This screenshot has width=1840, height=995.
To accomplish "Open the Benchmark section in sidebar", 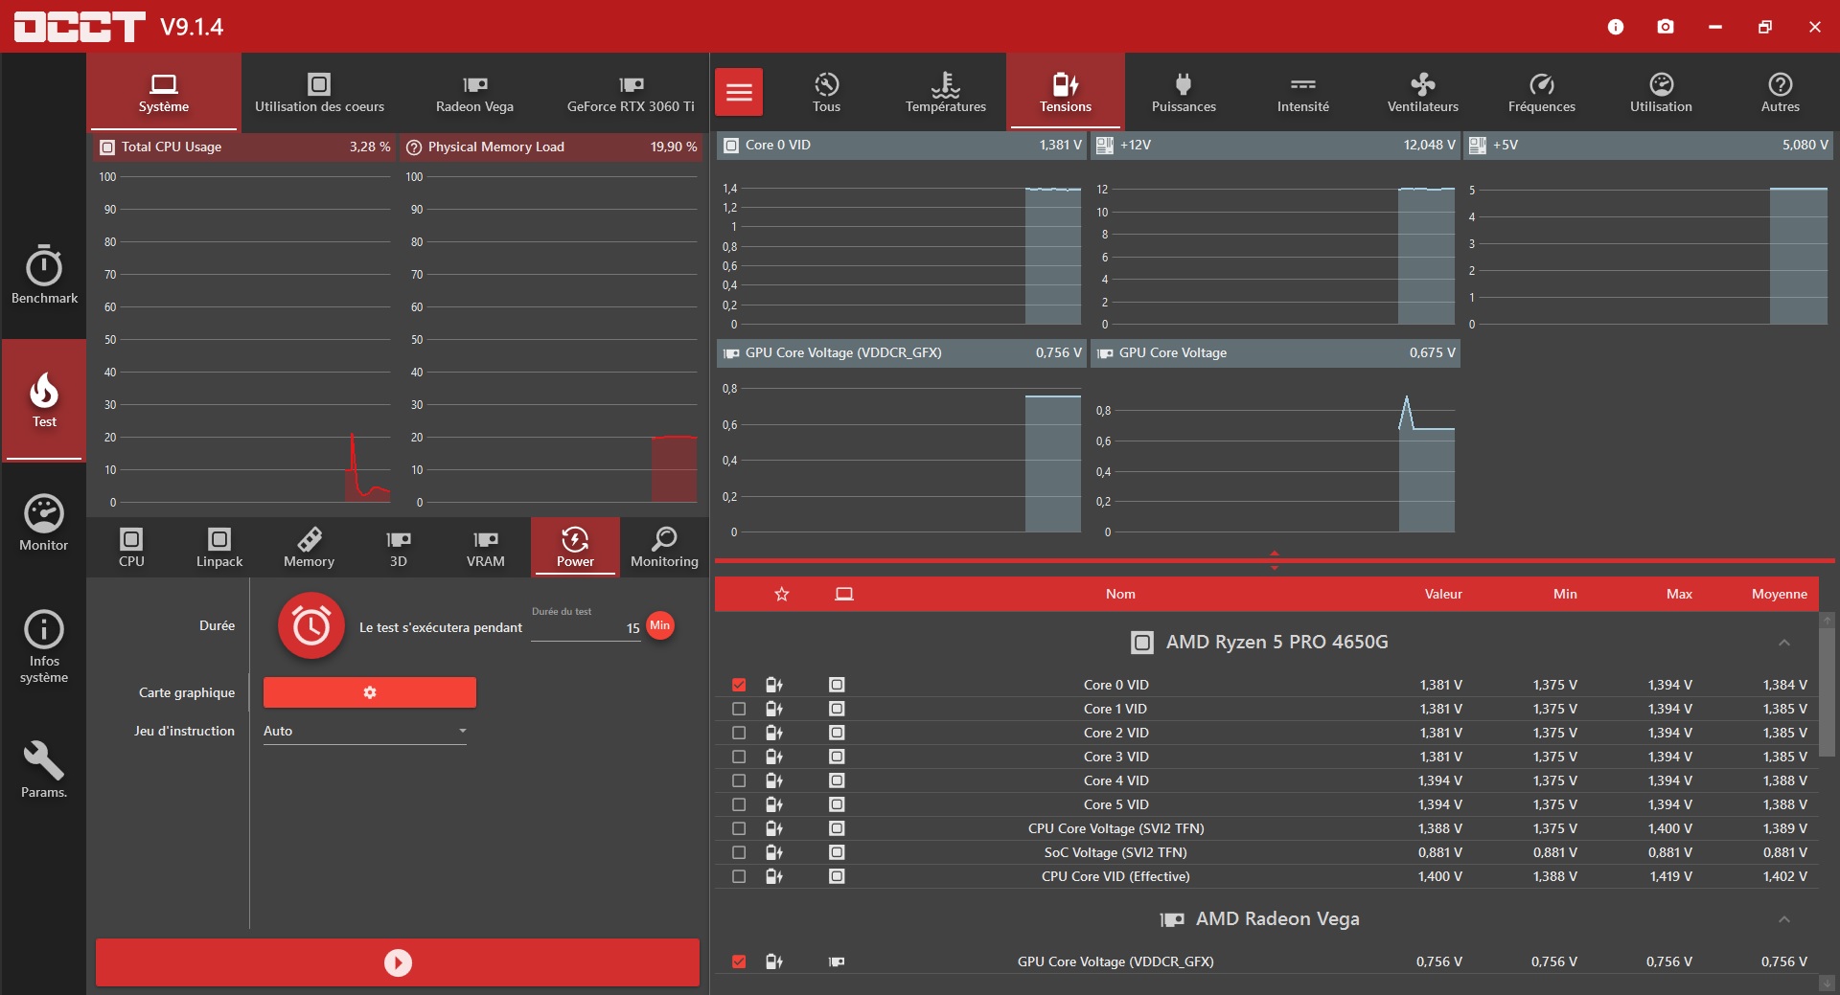I will tap(44, 275).
